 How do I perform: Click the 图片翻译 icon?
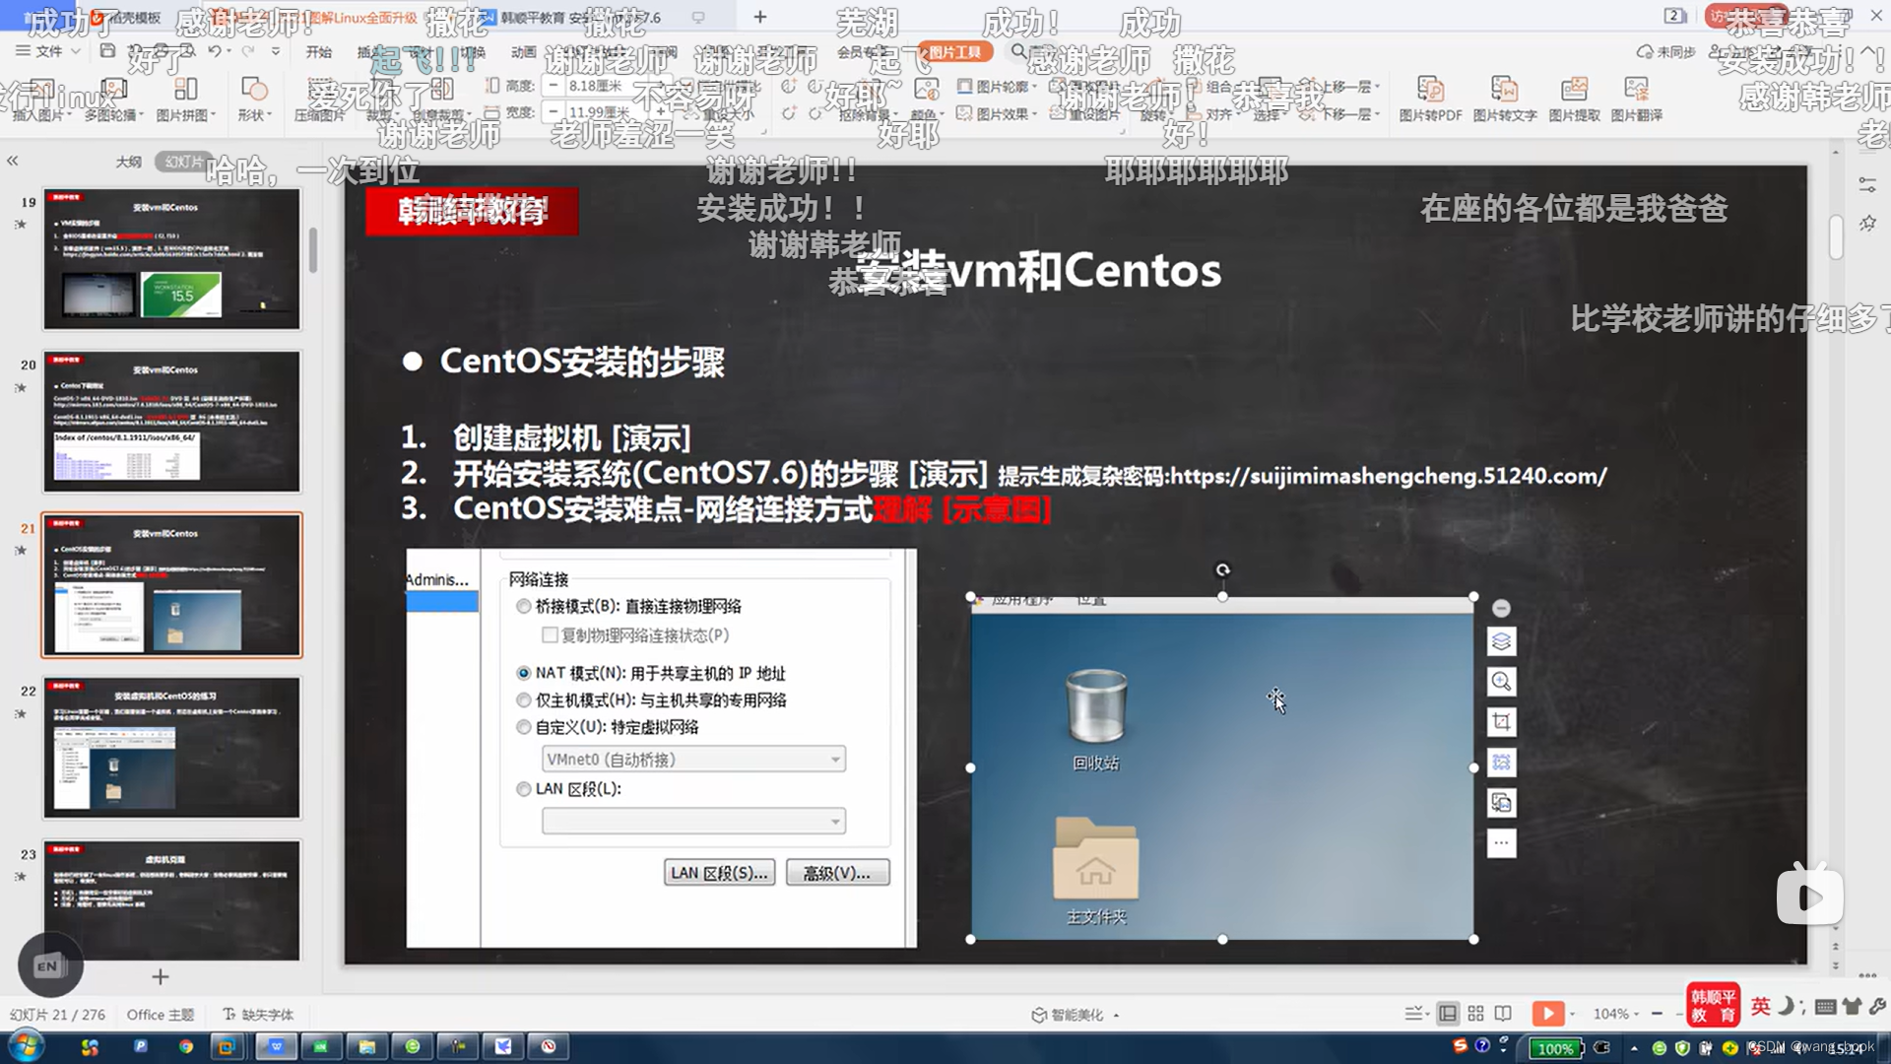[1636, 90]
